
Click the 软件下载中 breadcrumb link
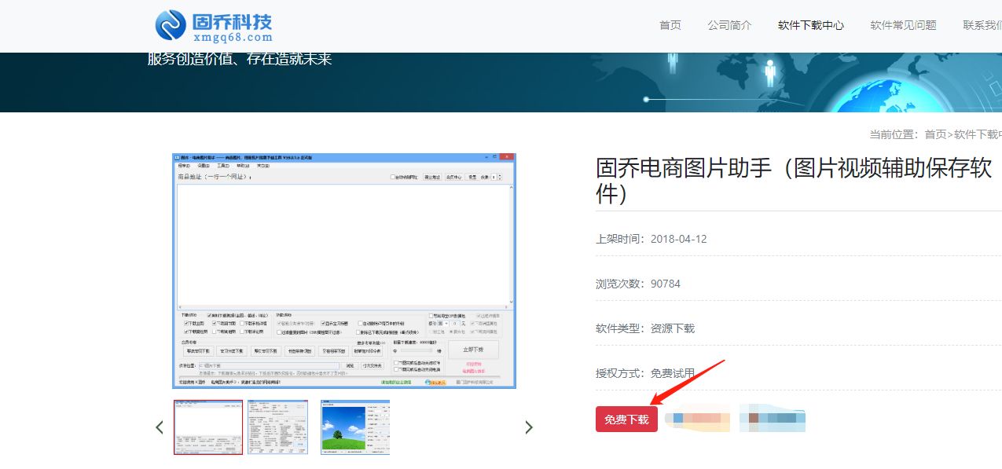[978, 134]
